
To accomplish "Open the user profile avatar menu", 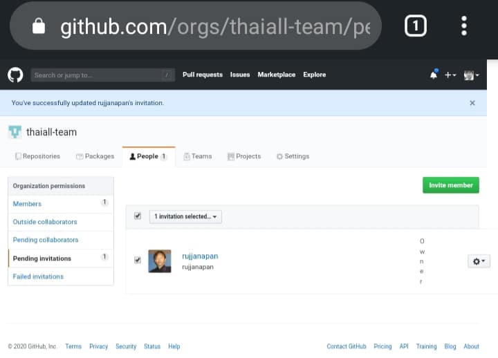I will click(x=472, y=75).
